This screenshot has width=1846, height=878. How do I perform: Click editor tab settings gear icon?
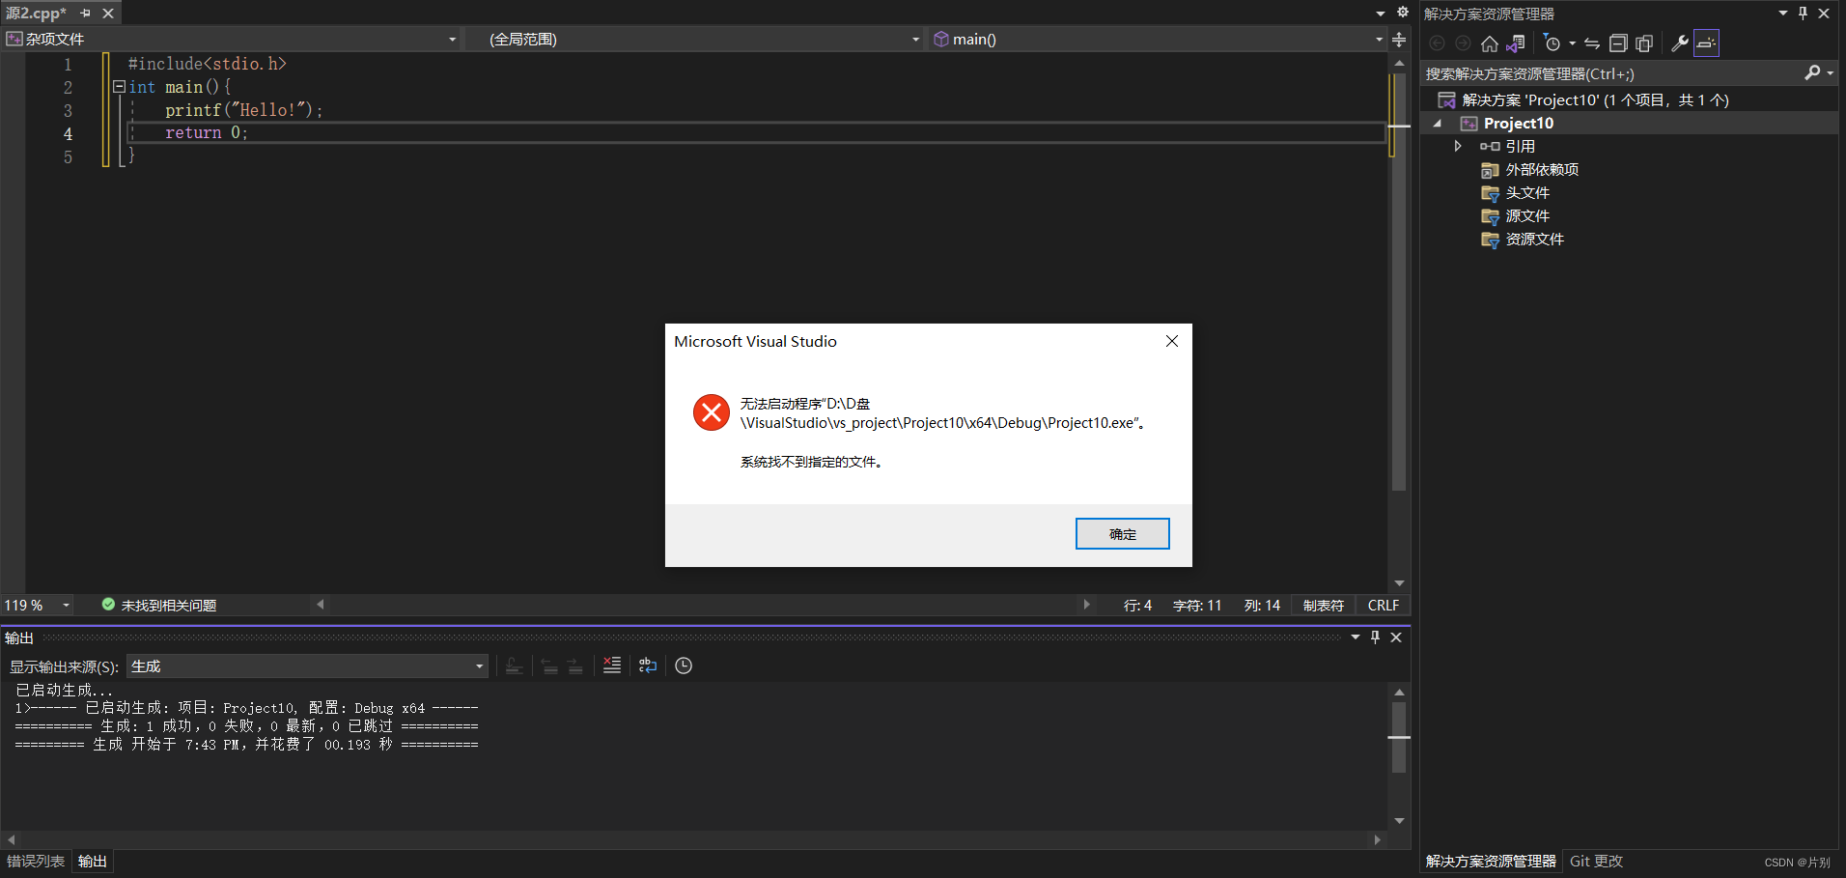(1403, 13)
